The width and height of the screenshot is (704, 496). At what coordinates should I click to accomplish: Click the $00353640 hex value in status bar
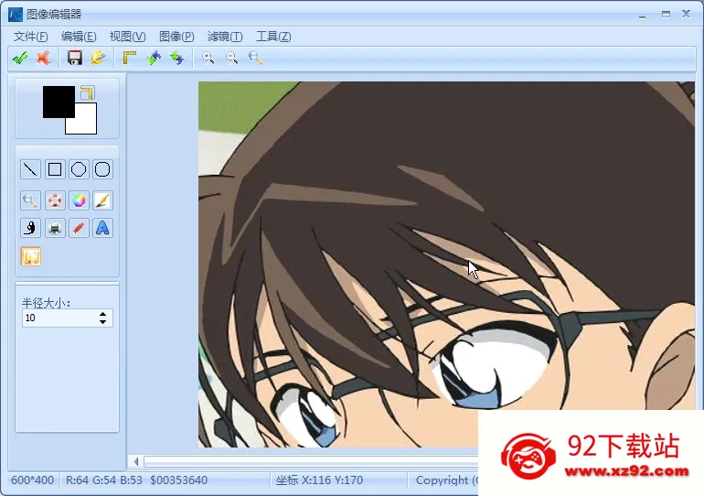click(x=178, y=480)
